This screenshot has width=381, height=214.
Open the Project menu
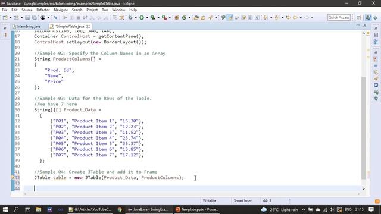(92, 10)
